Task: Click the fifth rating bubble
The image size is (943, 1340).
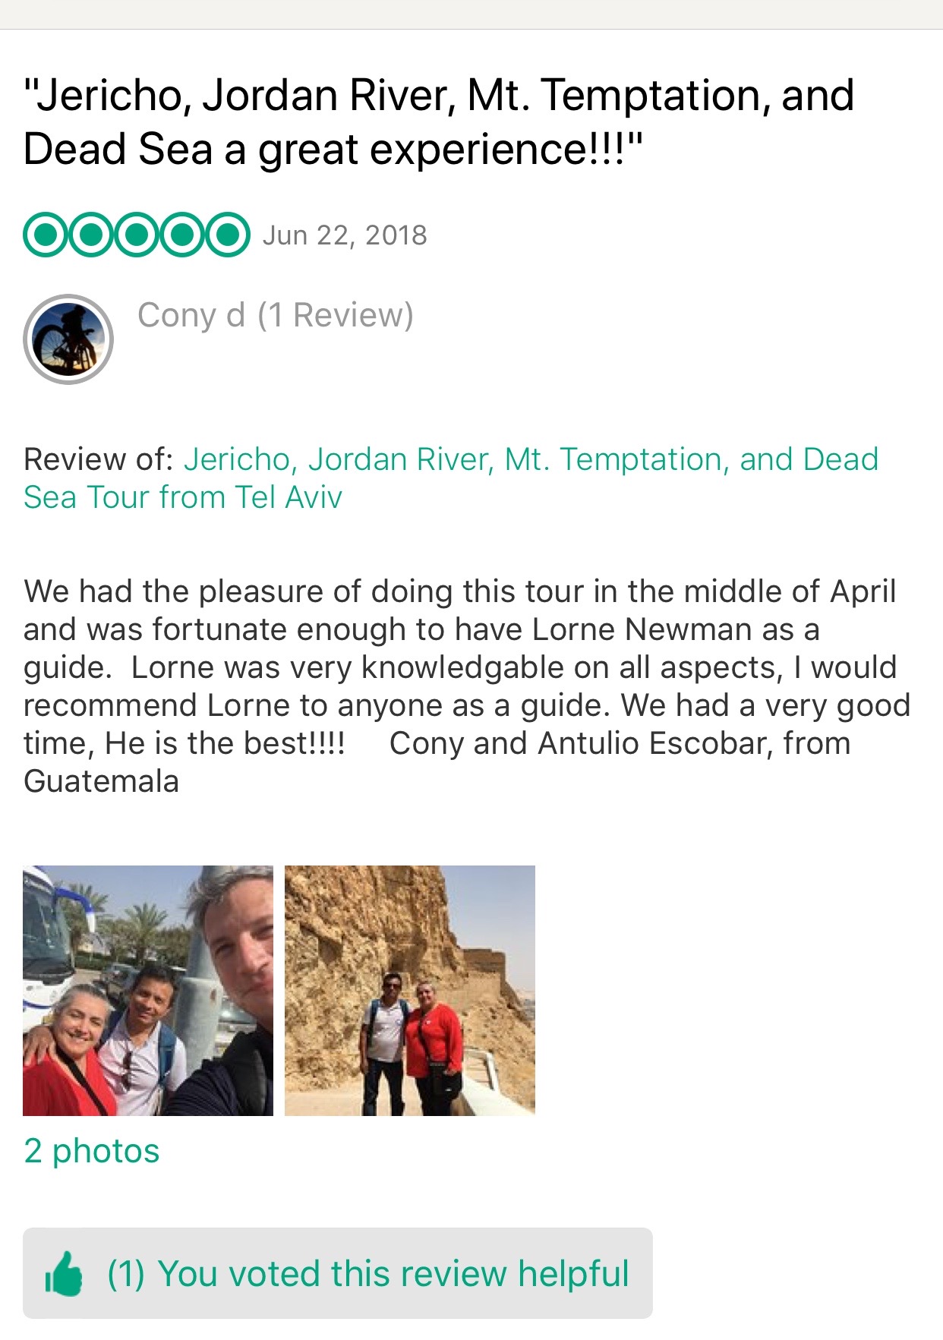Action: pyautogui.click(x=228, y=235)
